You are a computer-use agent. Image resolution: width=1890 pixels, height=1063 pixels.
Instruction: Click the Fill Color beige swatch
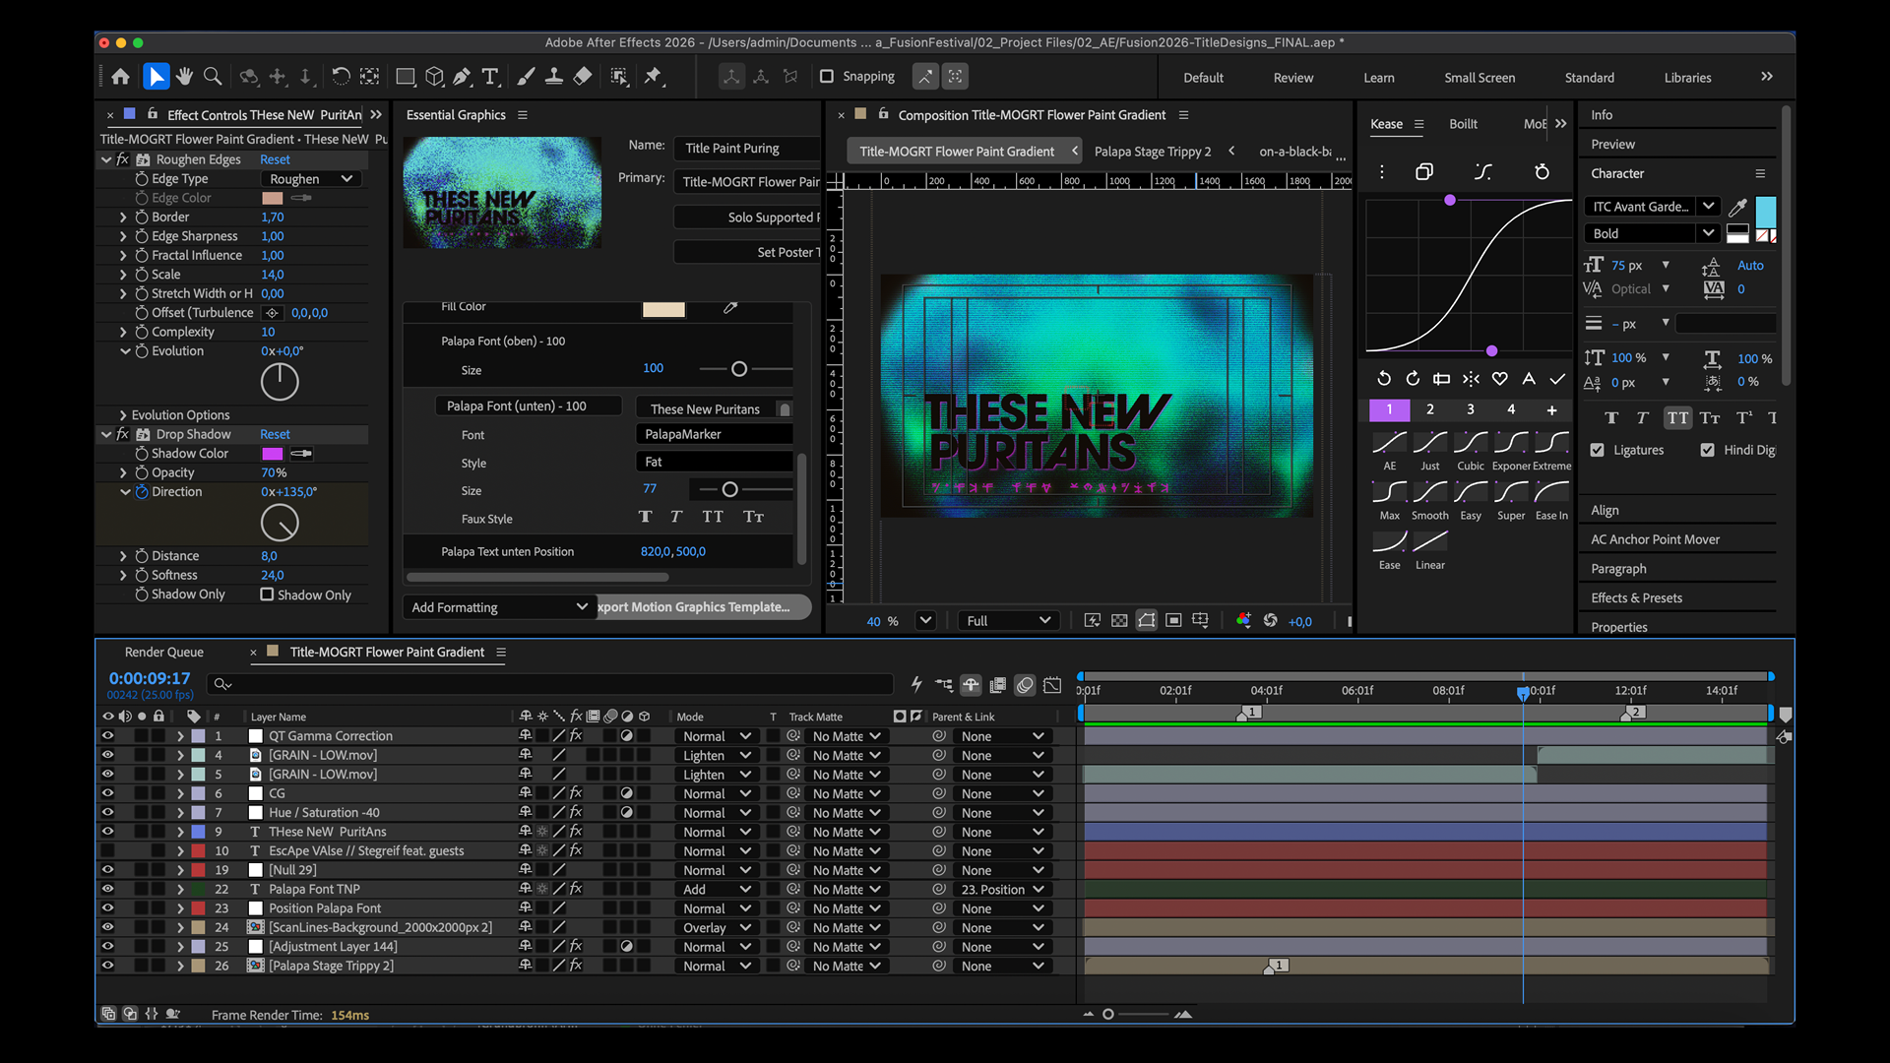click(663, 309)
